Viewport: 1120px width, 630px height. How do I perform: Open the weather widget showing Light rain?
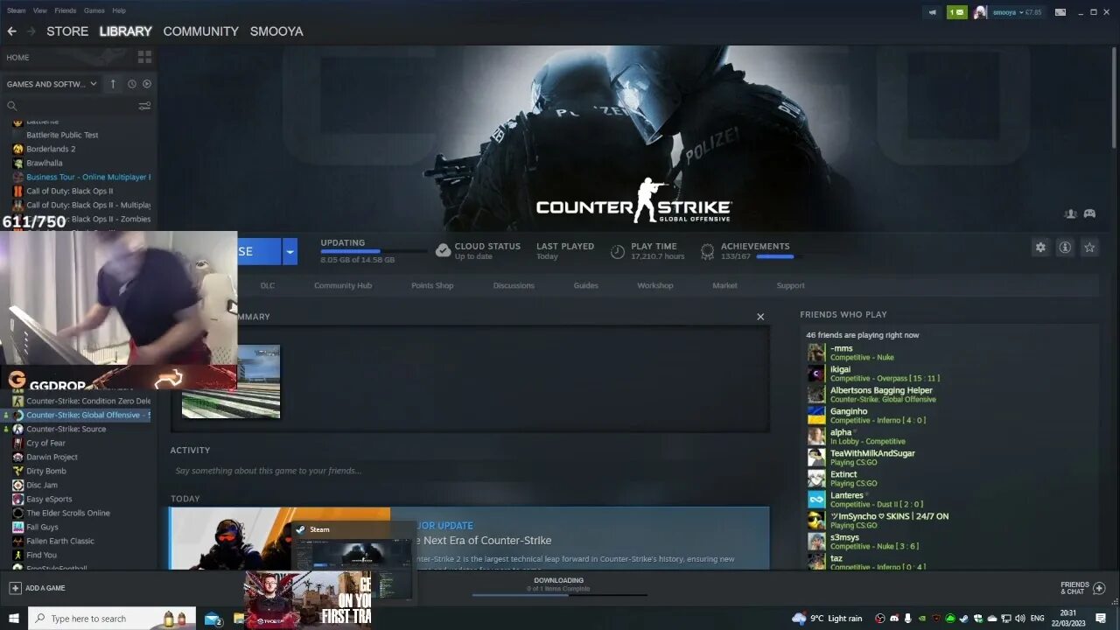(827, 619)
